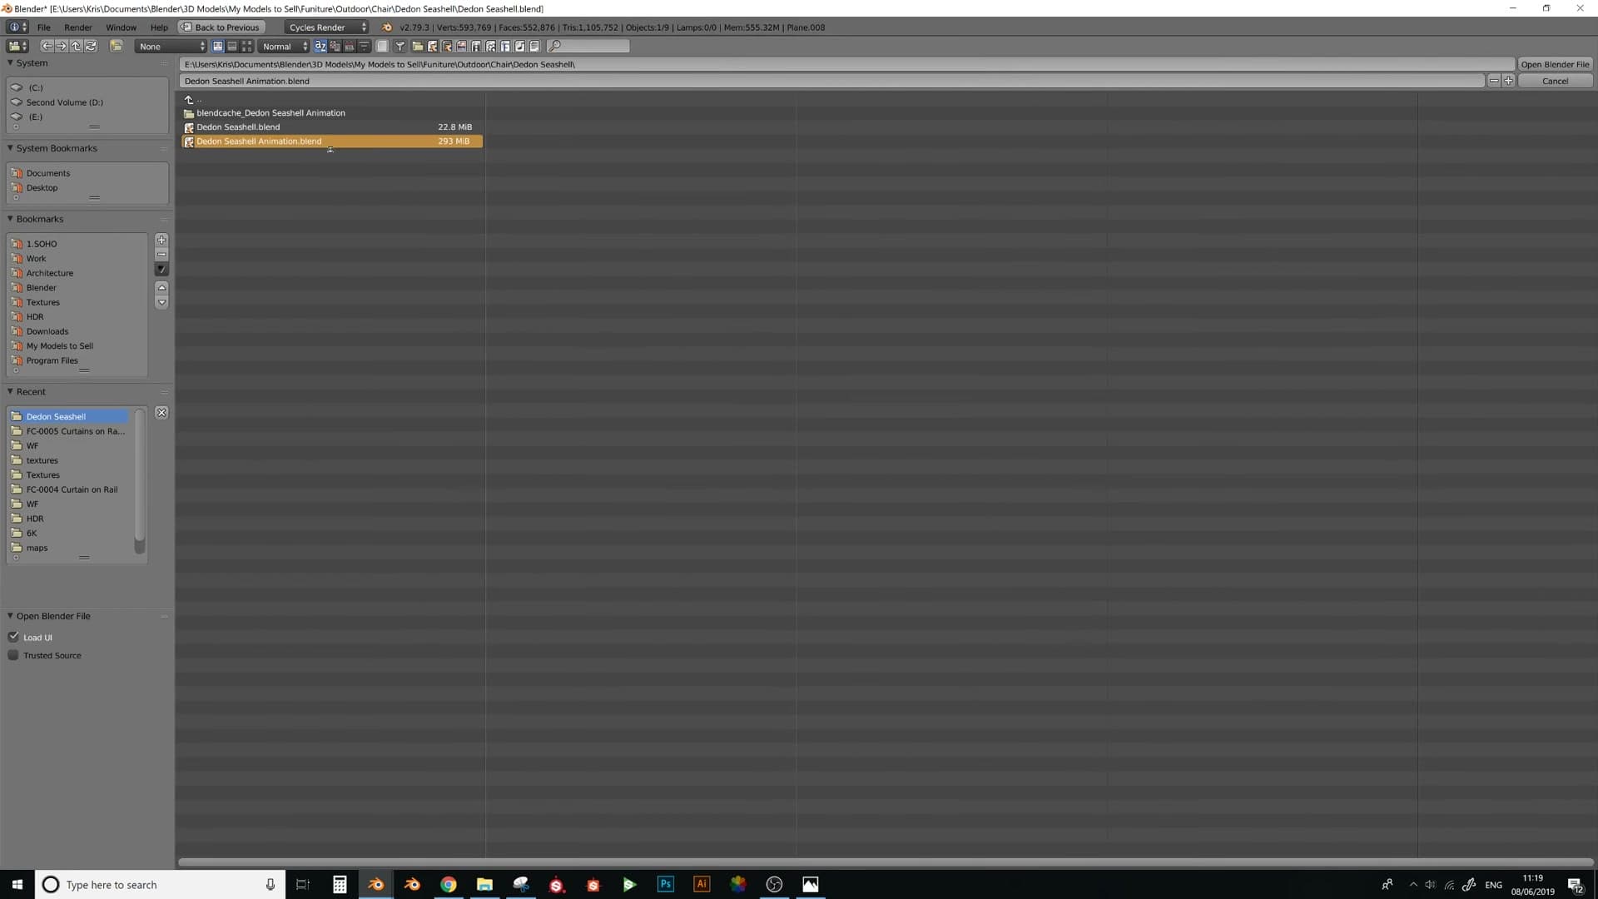This screenshot has width=1598, height=899.
Task: Increment file name number plus button
Action: (1508, 81)
